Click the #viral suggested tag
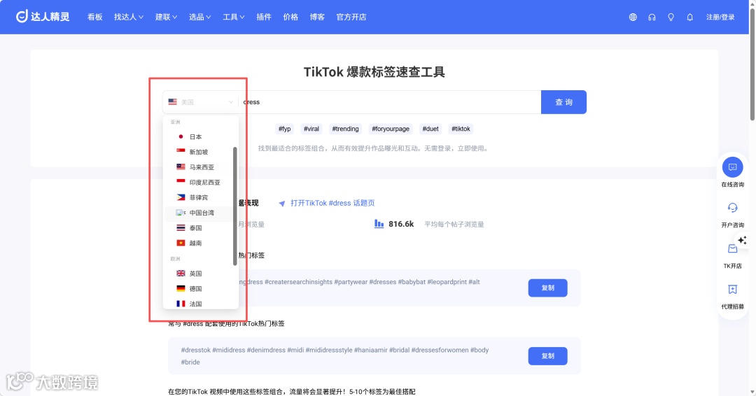The width and height of the screenshot is (756, 396). click(x=311, y=129)
